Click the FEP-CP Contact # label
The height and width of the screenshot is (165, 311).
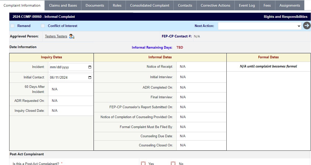(177, 36)
